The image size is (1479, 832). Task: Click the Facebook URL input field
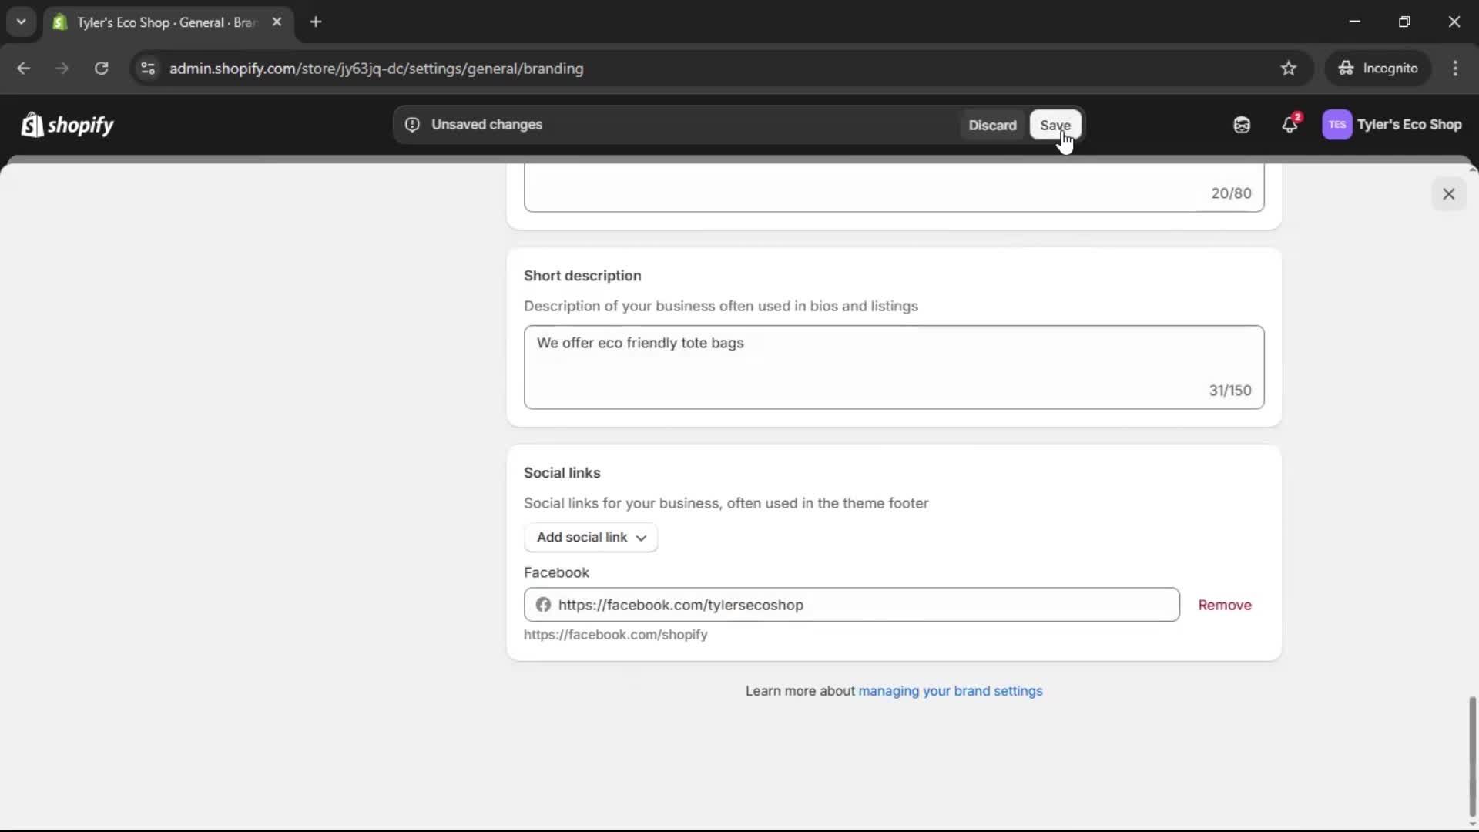coord(851,606)
